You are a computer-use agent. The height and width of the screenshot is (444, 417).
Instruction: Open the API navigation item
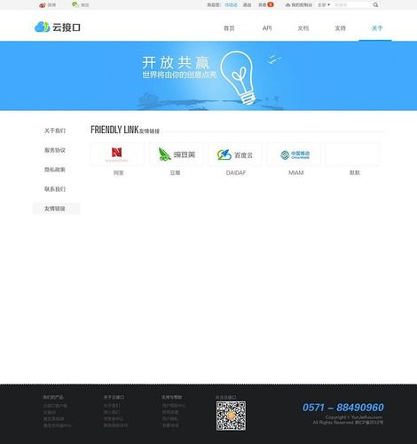[x=267, y=28]
